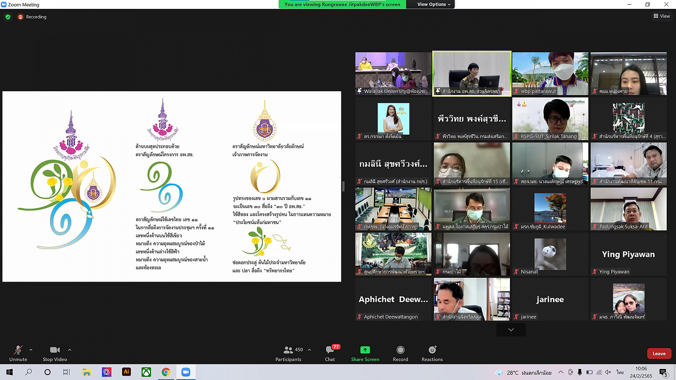676x380 pixels.
Task: Select the wbp pattarawut video thumbnail
Action: click(x=550, y=73)
